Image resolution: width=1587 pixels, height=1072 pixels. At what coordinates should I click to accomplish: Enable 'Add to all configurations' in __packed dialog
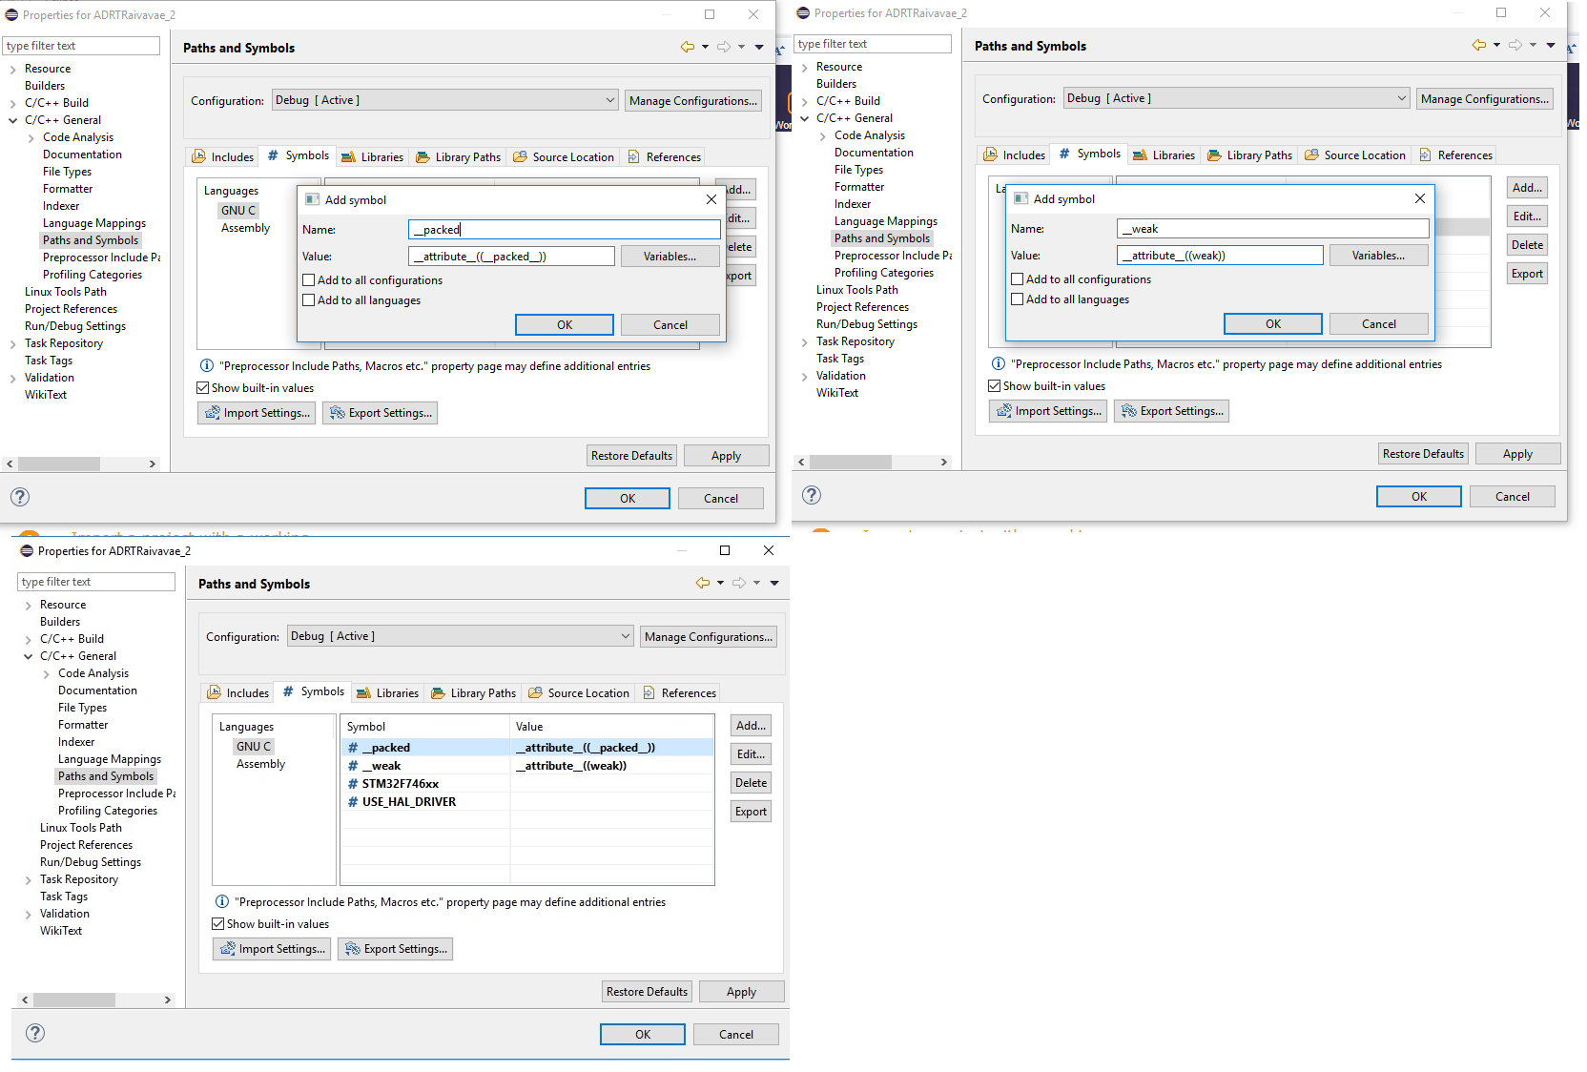pos(309,280)
